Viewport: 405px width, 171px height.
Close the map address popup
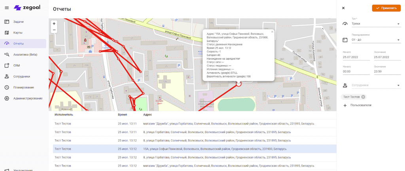coord(272,32)
